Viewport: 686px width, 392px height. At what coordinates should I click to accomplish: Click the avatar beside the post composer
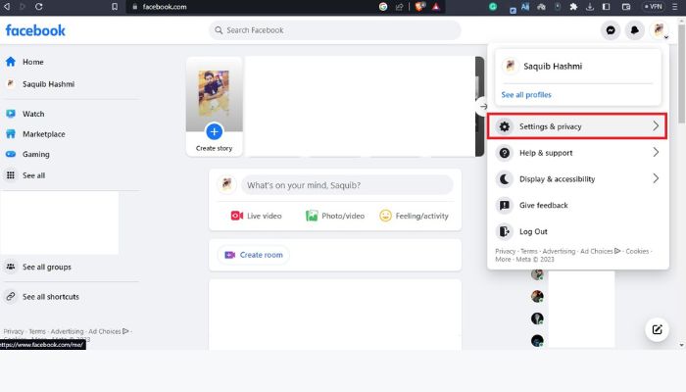click(x=226, y=184)
